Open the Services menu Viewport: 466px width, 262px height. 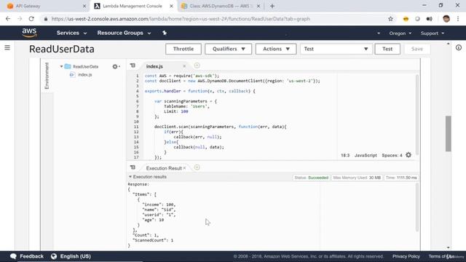point(71,33)
